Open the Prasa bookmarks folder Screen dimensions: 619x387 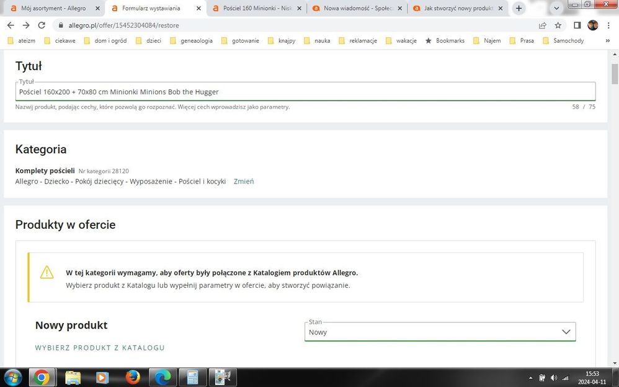(522, 41)
